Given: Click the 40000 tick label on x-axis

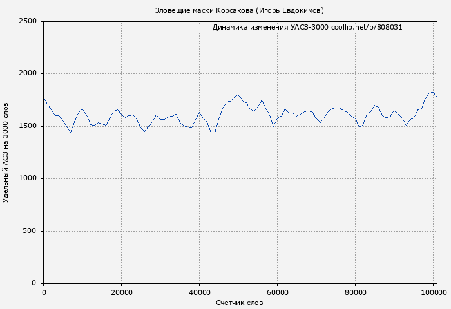Looking at the screenshot, I should (199, 292).
